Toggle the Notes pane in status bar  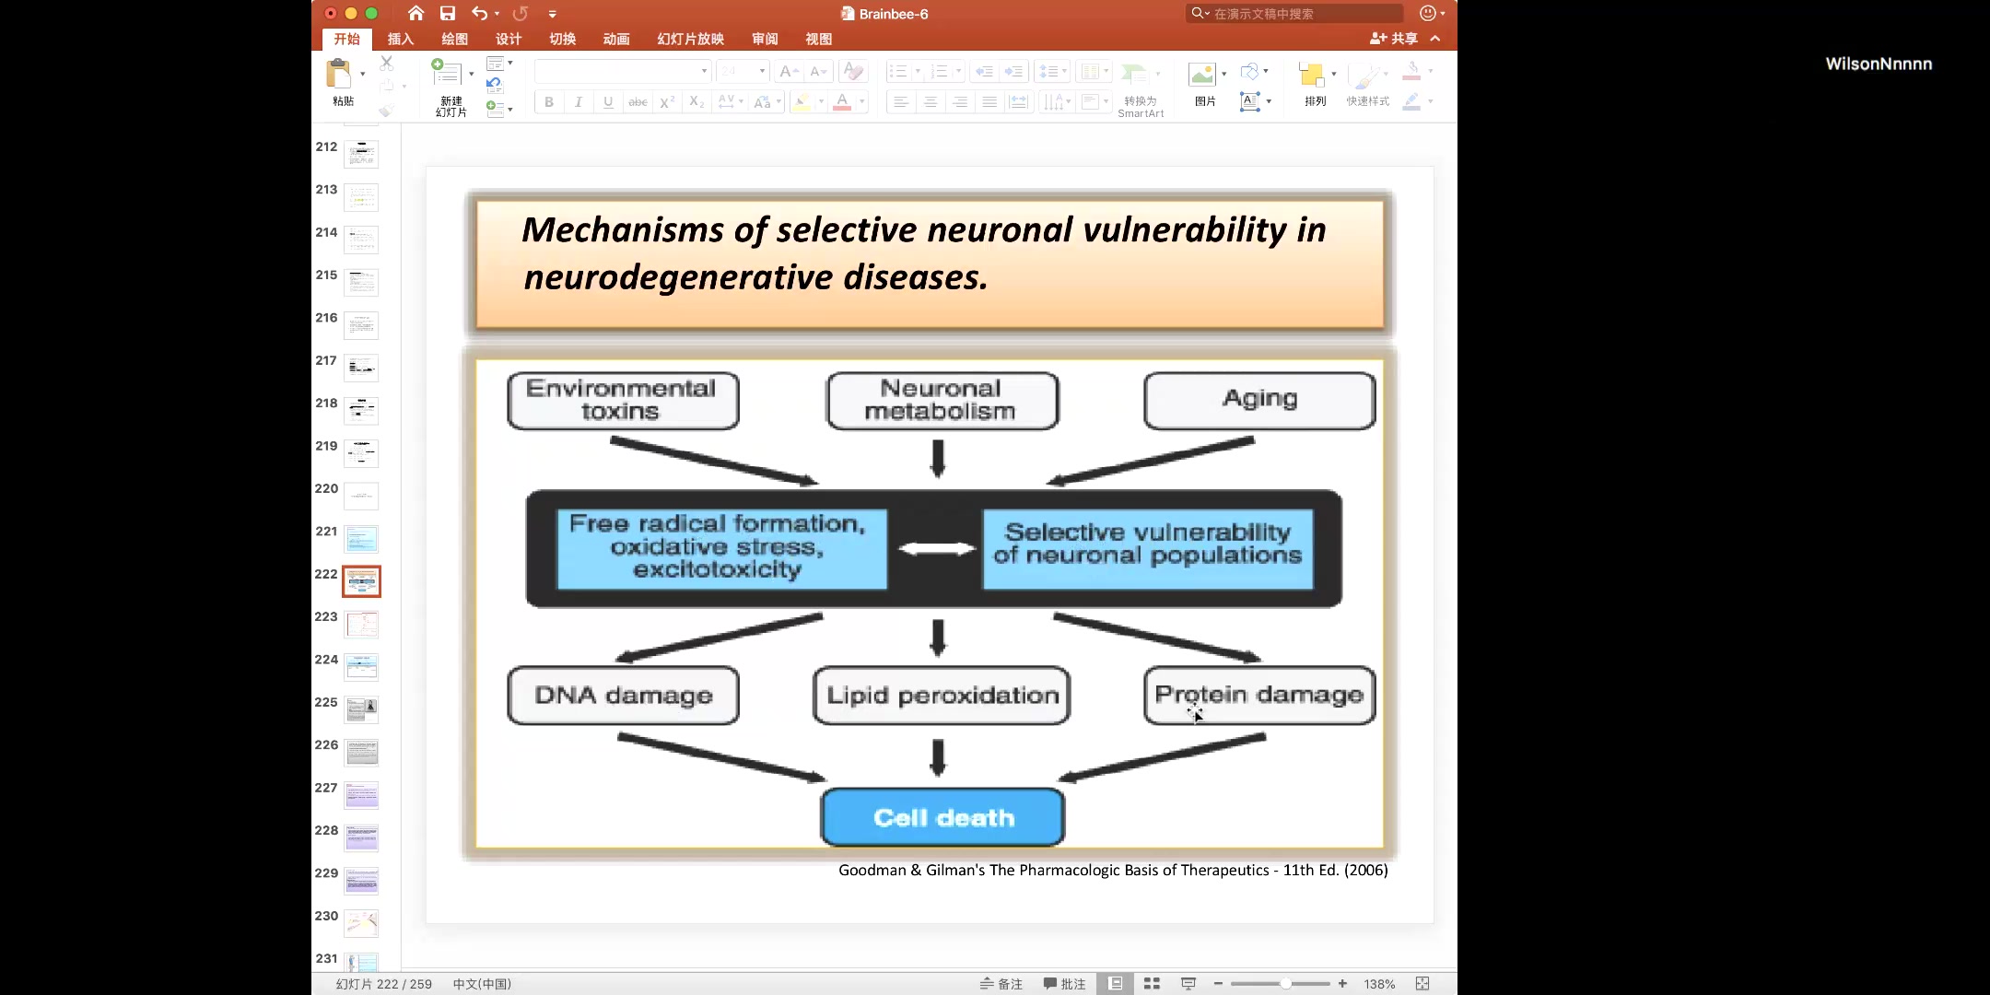1001,984
